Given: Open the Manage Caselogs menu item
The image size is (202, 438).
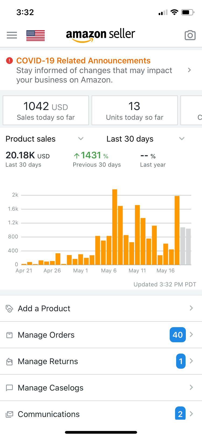Looking at the screenshot, I should (x=51, y=388).
